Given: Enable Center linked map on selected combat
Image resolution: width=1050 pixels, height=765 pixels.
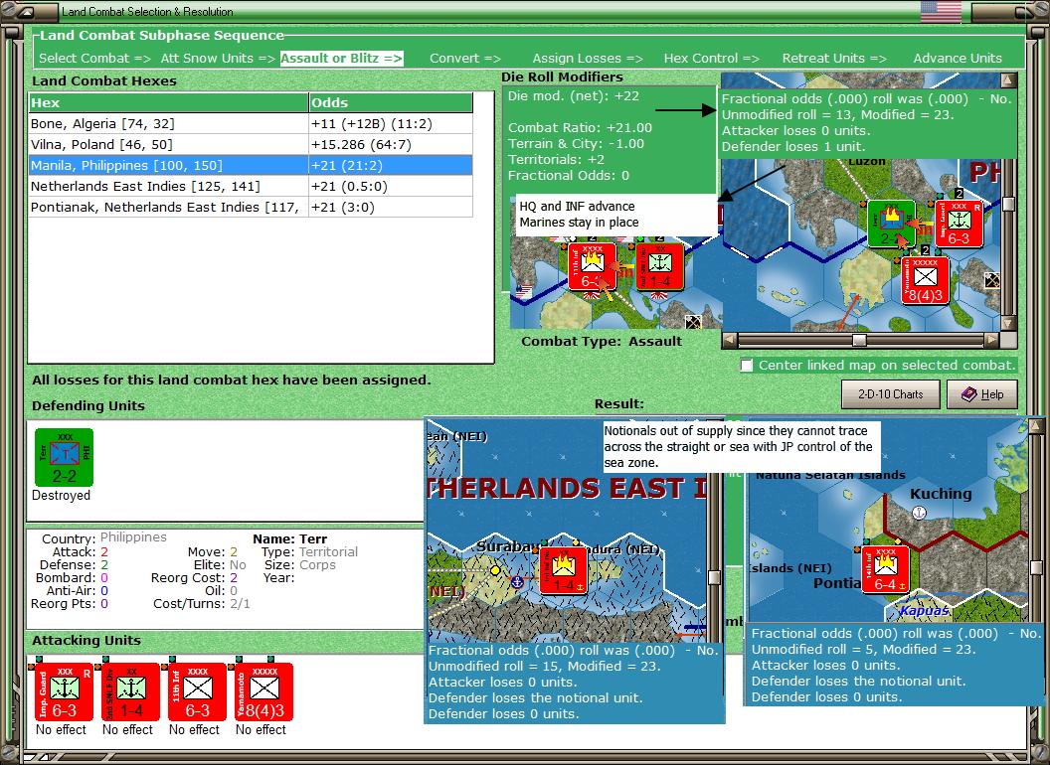Looking at the screenshot, I should (x=747, y=366).
